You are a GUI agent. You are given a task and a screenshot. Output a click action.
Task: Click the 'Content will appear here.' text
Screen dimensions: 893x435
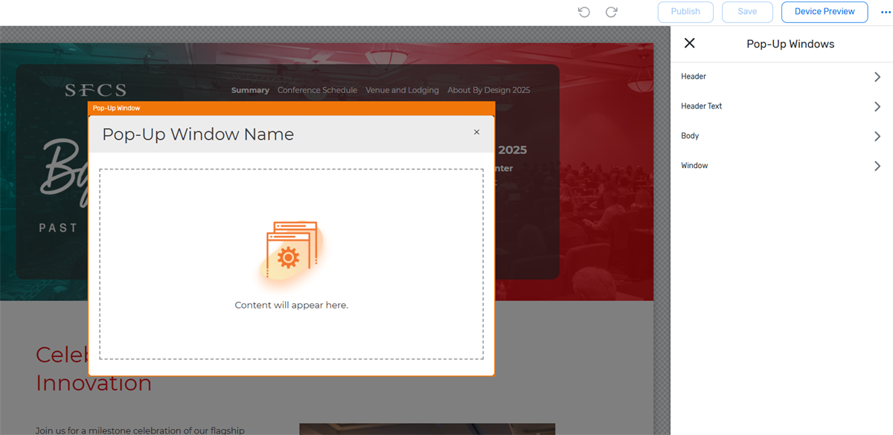point(291,305)
